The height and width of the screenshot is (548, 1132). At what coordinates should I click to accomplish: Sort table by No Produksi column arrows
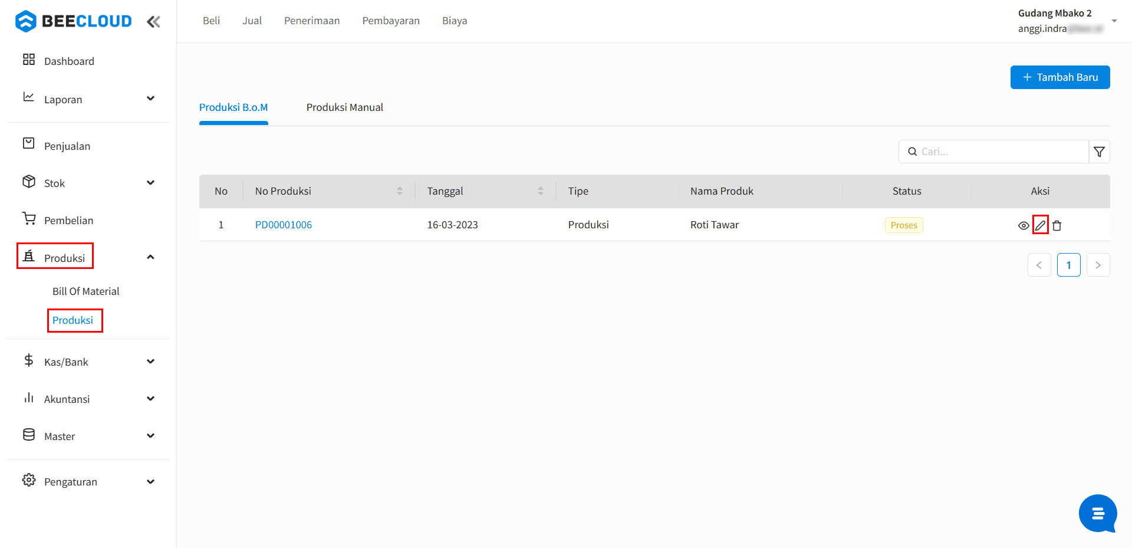point(399,191)
